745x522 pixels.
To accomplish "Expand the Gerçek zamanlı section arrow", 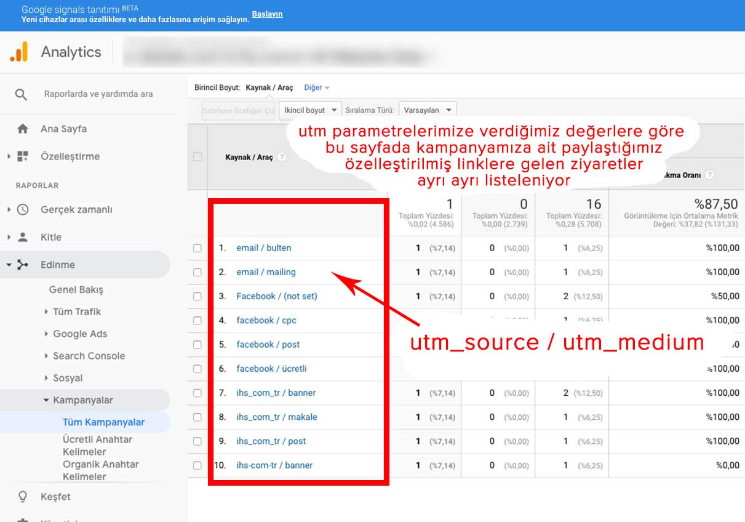I will coord(9,209).
